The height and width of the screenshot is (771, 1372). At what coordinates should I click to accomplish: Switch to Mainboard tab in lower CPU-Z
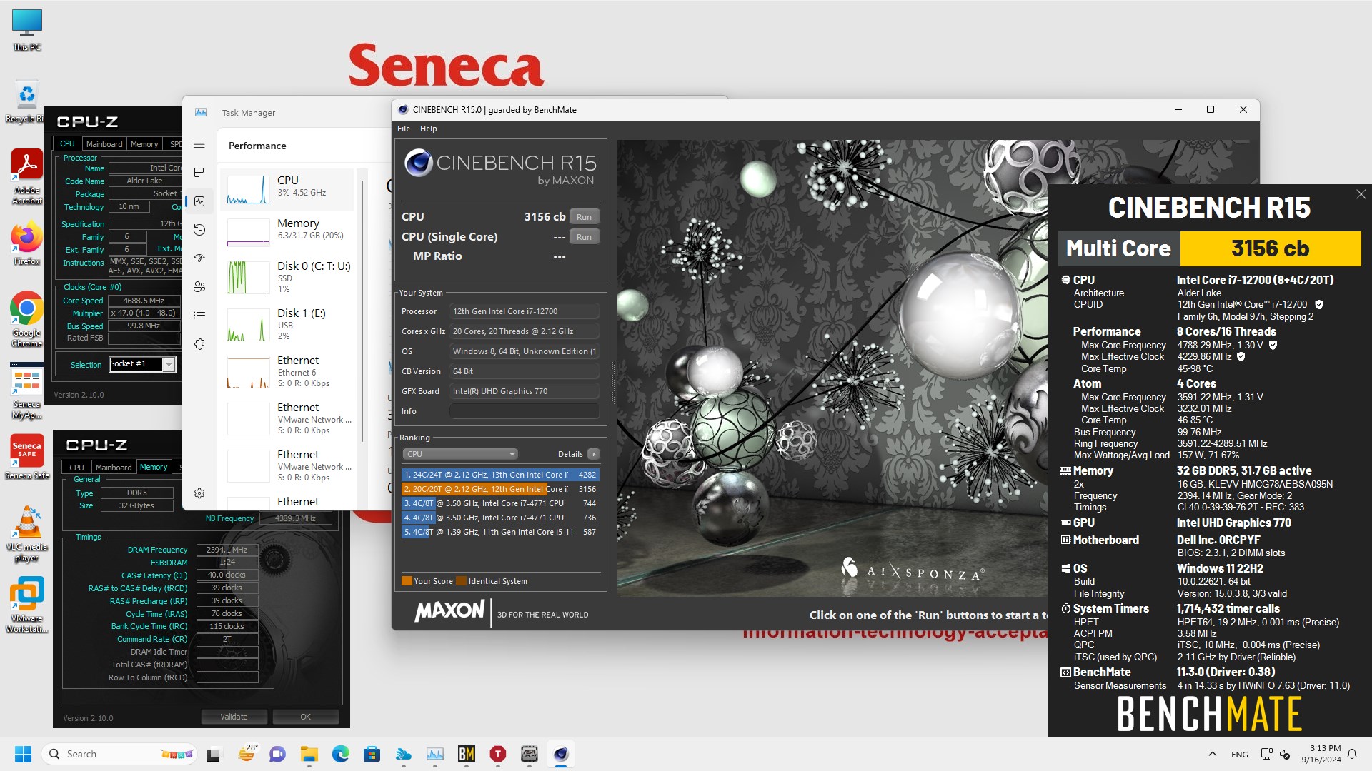click(114, 468)
